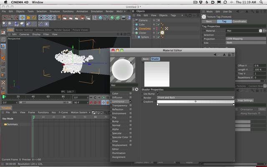Viewport: 267px width, 167px height.
Task: Click the live selection arrow icon
Action: pyautogui.click(x=5, y=18)
